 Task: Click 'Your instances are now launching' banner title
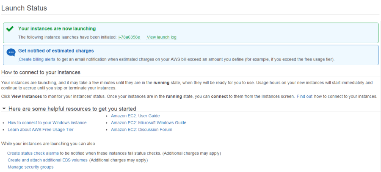point(57,28)
